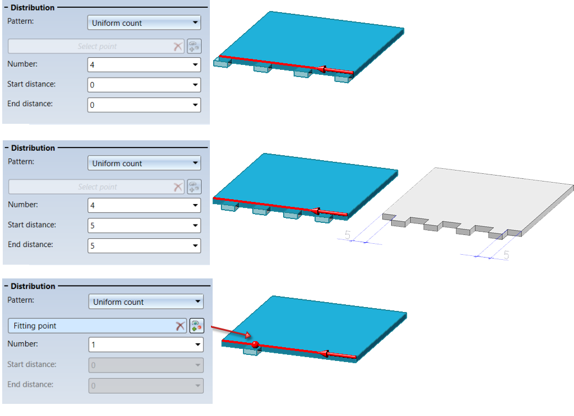This screenshot has height=416, width=574.
Task: Open the enabled End distance dropdown showing 0
Action: (144, 105)
